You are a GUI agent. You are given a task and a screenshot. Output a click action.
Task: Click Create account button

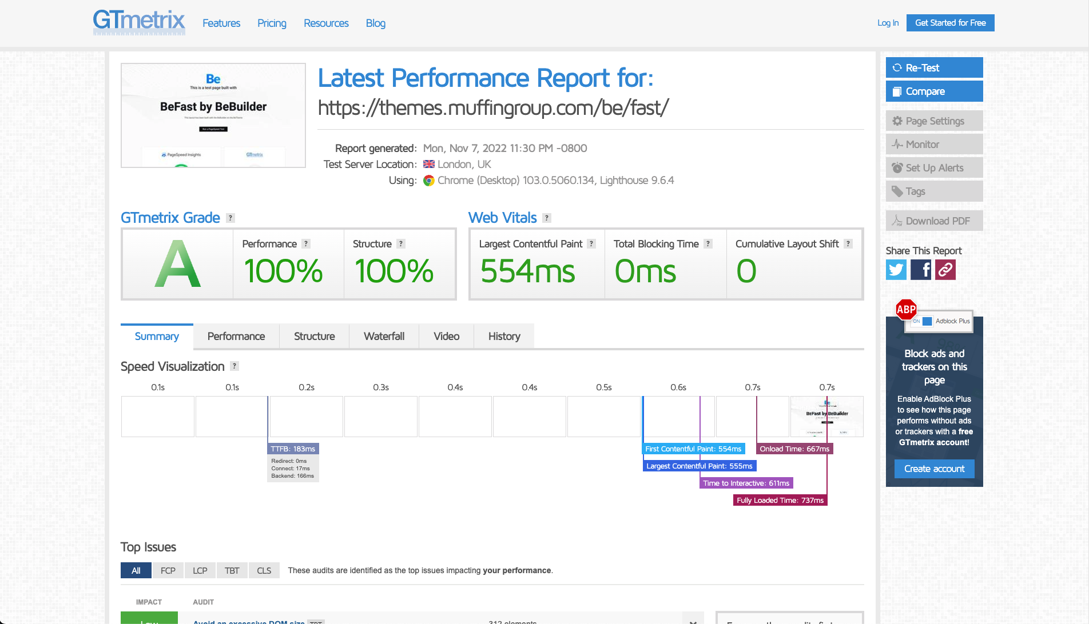[934, 469]
